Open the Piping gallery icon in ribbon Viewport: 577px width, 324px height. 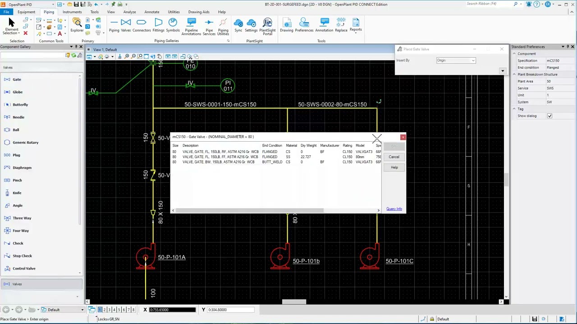(114, 25)
